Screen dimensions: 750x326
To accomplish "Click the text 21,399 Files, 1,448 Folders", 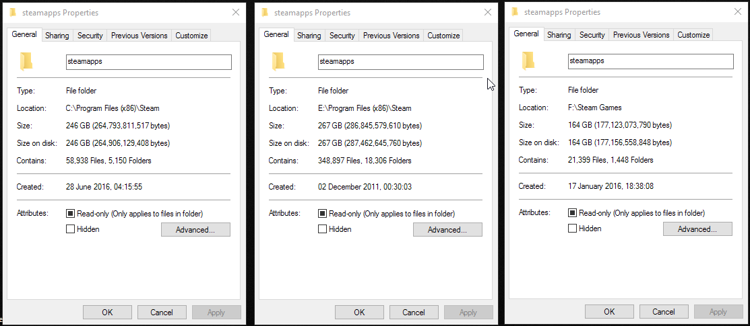I will pos(611,160).
